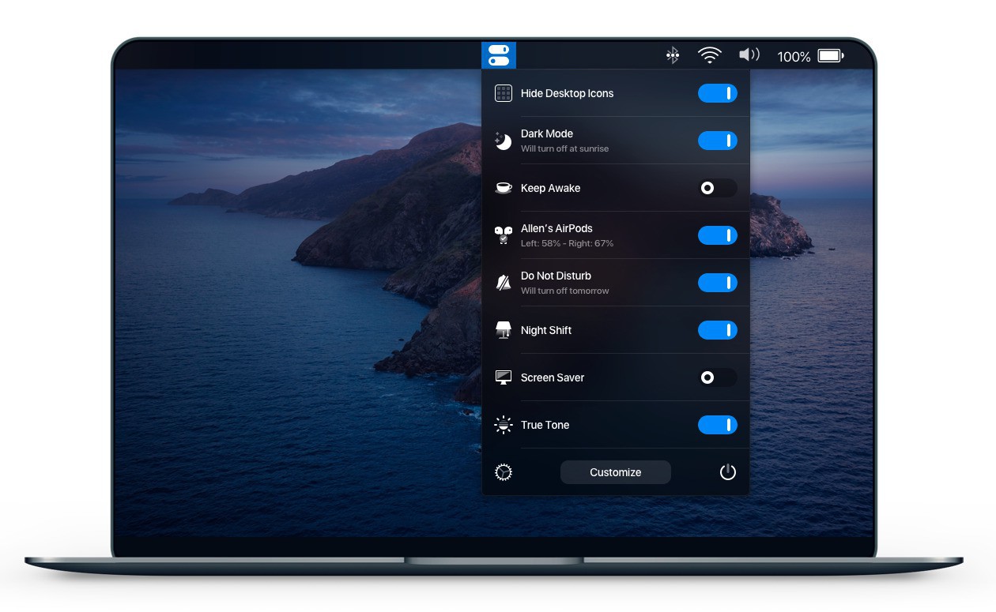Turn off the True Tone switch

[x=718, y=425]
